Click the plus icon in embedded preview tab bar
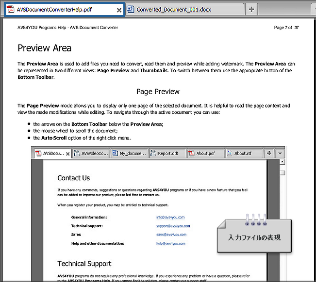Viewport: 316px width, 282px height. [x=269, y=153]
